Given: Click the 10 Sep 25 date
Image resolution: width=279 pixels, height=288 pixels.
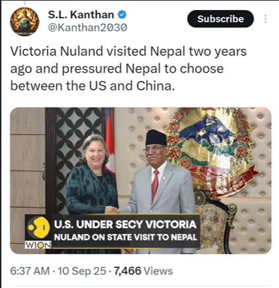Looking at the screenshot, I should [x=82, y=271].
